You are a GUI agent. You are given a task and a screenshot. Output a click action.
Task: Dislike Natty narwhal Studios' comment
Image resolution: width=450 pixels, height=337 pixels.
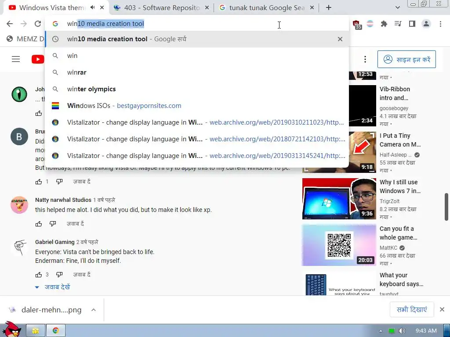53,224
